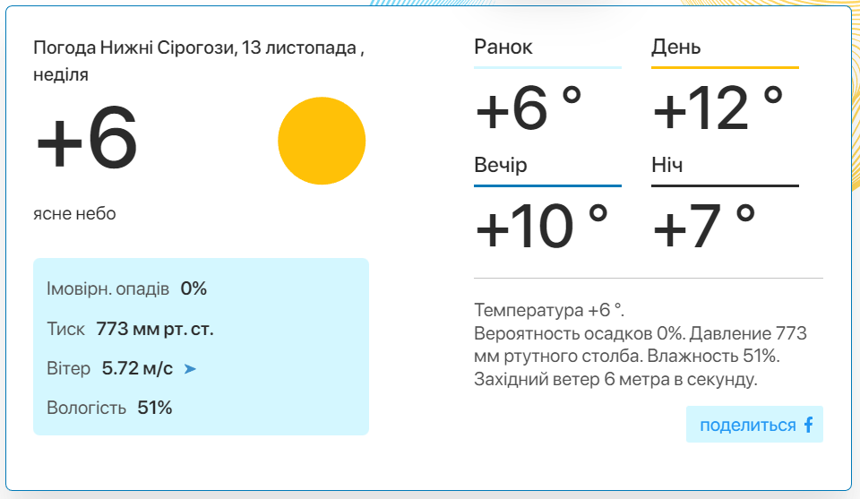Select the Вечір evening forecast label
This screenshot has height=499, width=860.
[500, 165]
